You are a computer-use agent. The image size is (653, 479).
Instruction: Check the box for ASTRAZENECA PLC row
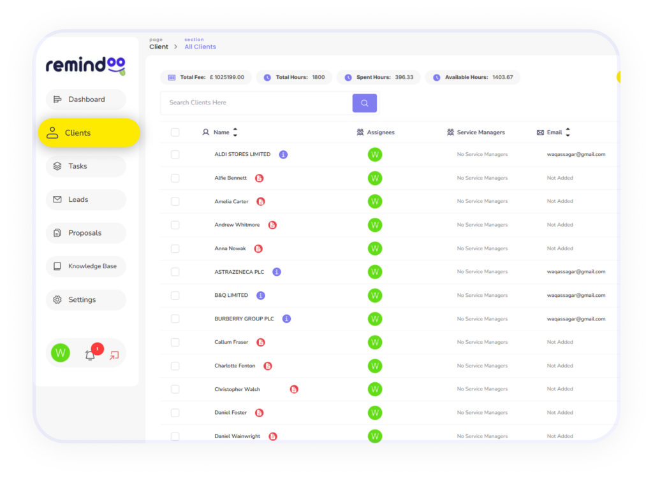coord(175,272)
